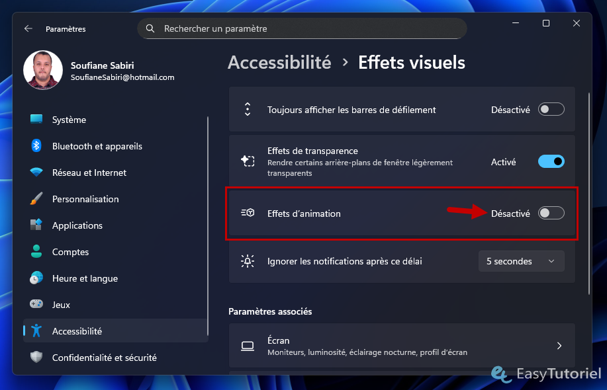The width and height of the screenshot is (607, 390).
Task: Open the 5 secondes dropdown
Action: (x=521, y=261)
